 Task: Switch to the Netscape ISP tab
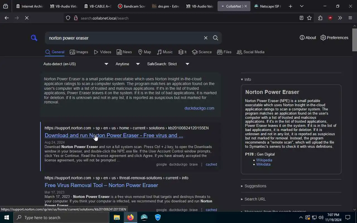pyautogui.click(x=268, y=6)
